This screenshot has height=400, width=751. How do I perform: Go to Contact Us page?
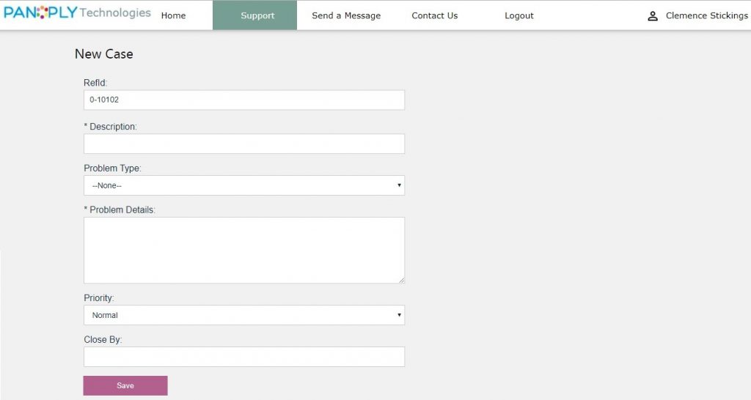tap(434, 15)
